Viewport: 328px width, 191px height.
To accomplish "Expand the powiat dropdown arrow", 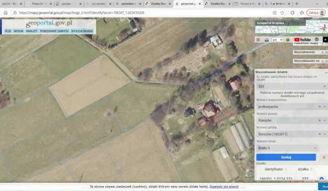I will tap(324, 121).
